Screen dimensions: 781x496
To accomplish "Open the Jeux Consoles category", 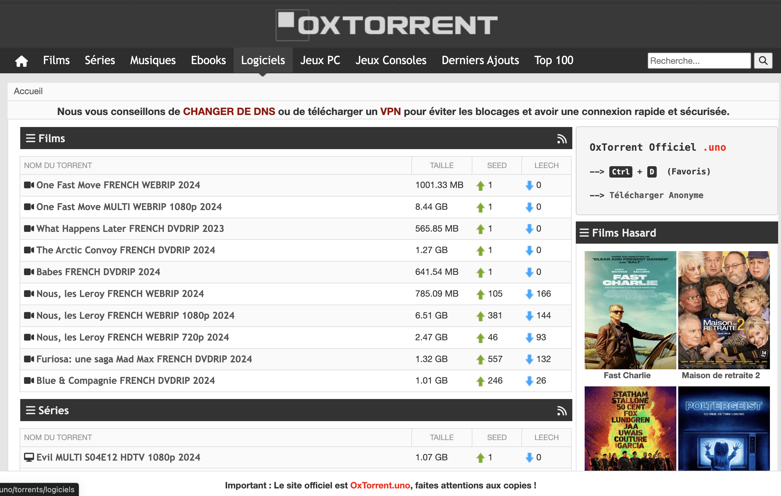I will click(x=390, y=61).
